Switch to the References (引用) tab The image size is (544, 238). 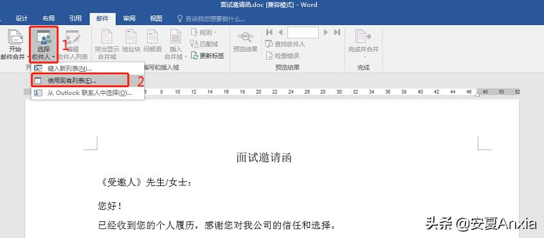[75, 19]
